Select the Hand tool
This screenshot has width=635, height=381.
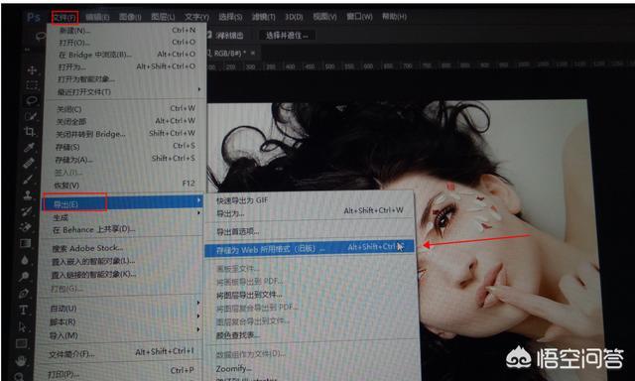pos(21,360)
